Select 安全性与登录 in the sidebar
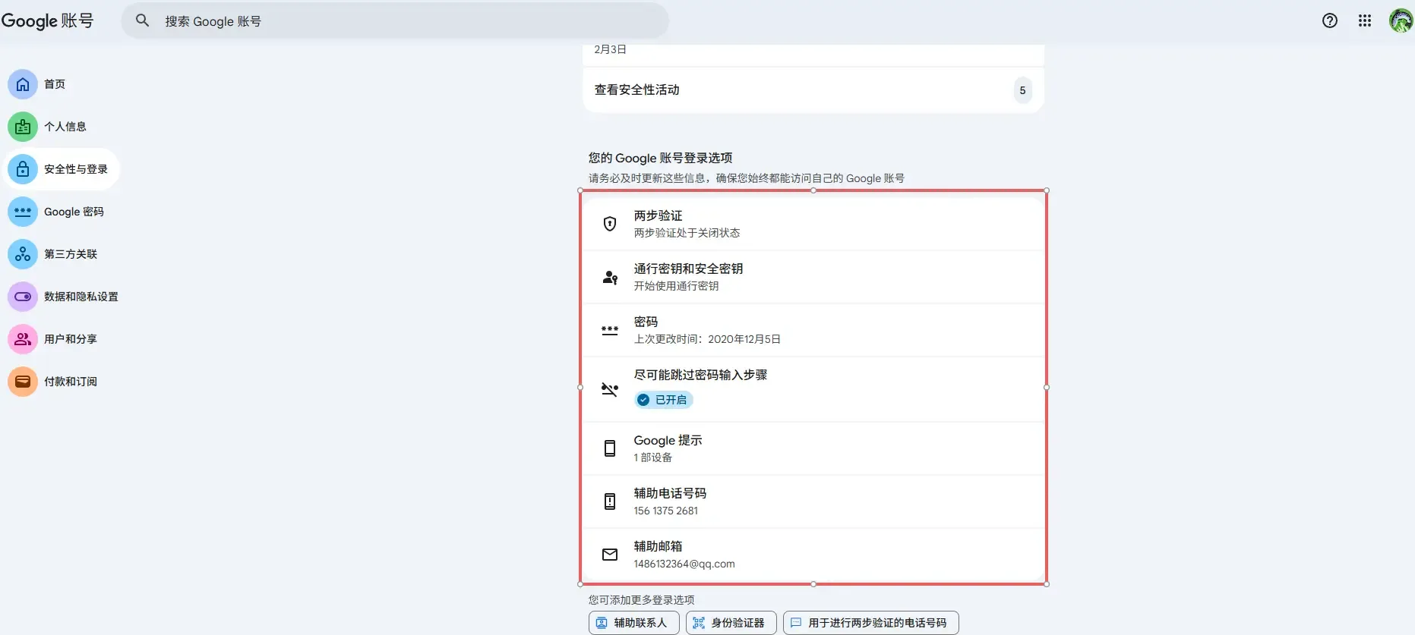Screen dimensions: 1415x635 (x=62, y=169)
